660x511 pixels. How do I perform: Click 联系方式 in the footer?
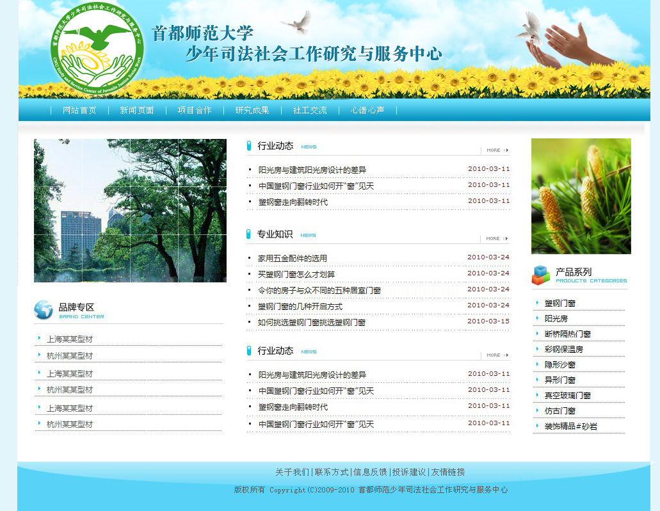click(332, 473)
